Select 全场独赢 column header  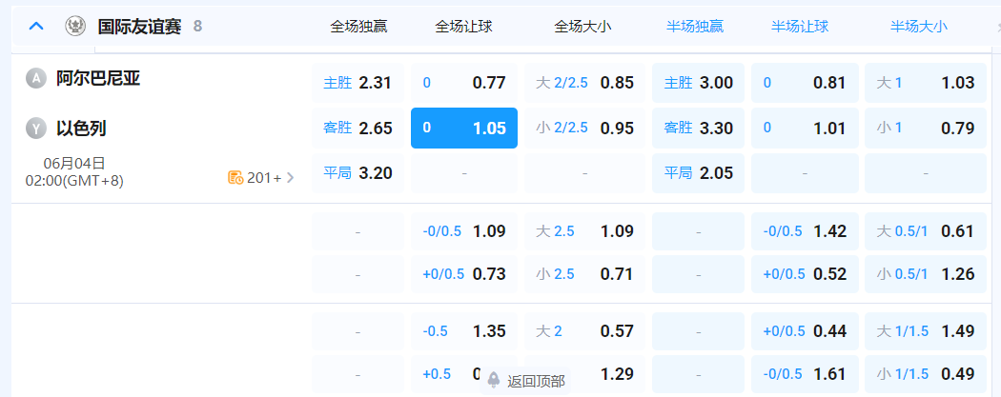(358, 26)
